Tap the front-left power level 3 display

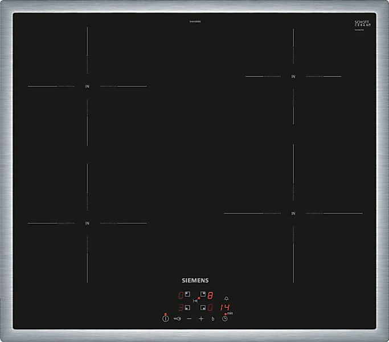tap(181, 308)
